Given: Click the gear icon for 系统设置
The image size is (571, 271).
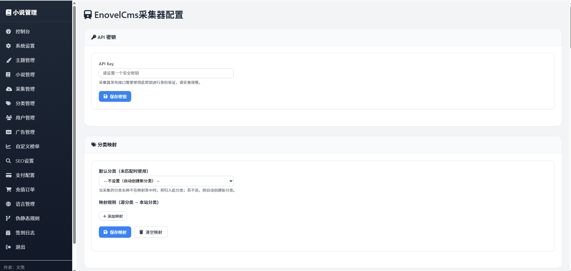Looking at the screenshot, I should point(8,46).
